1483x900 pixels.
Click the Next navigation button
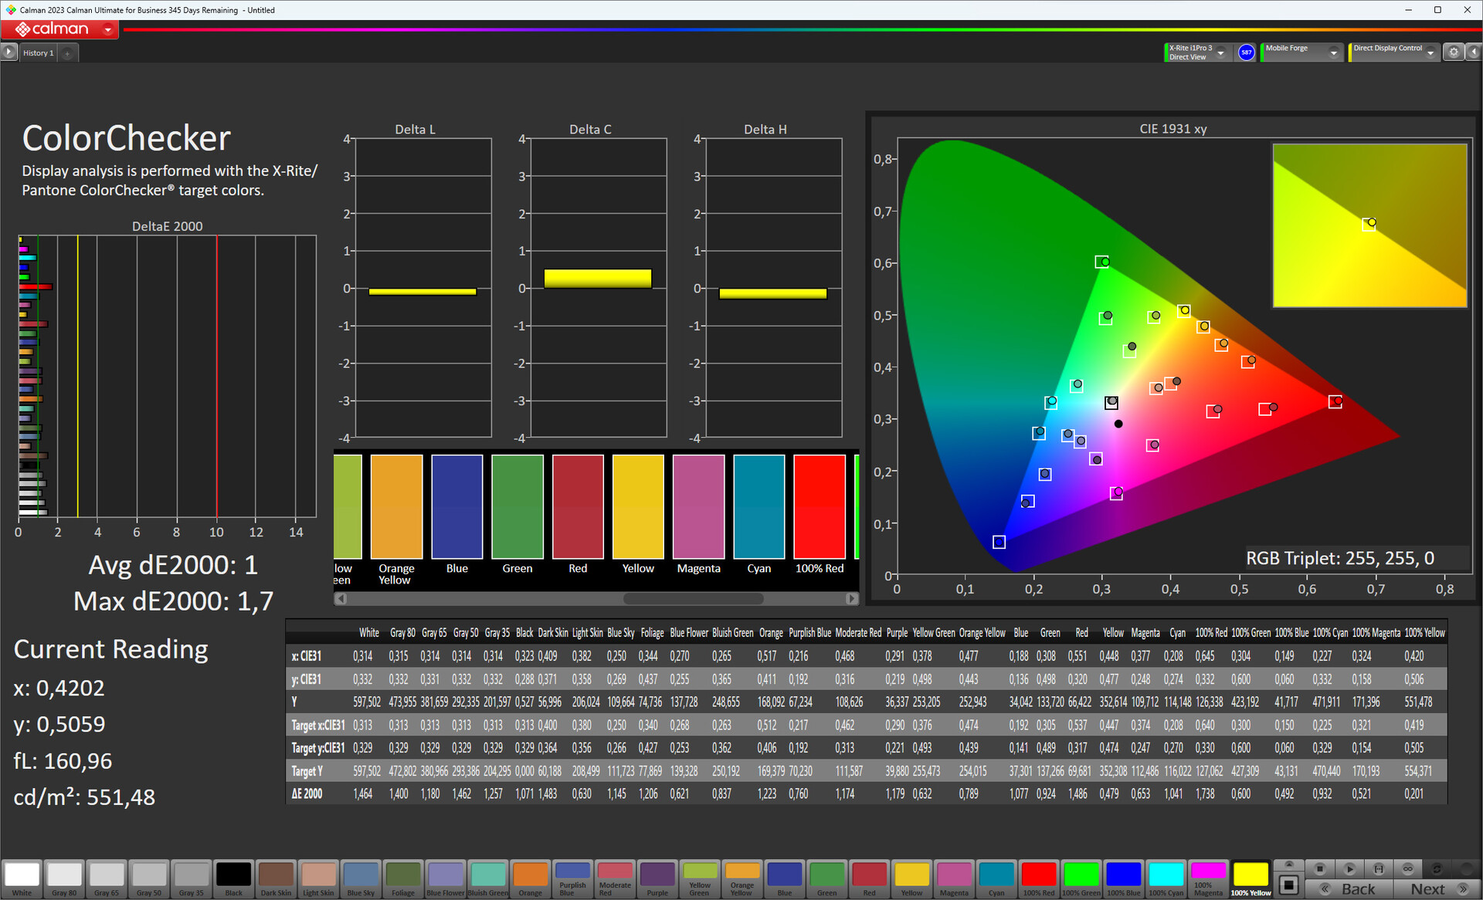coord(1437,889)
